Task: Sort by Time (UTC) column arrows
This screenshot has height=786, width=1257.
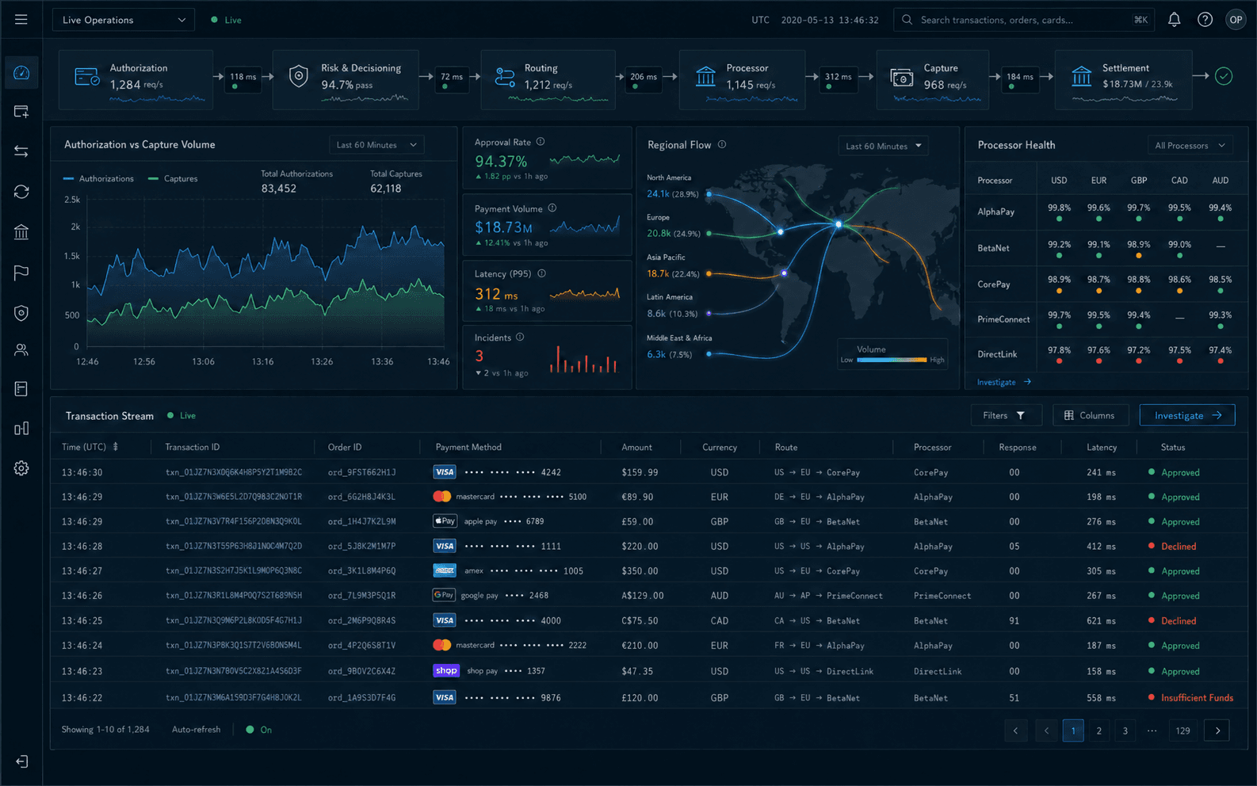Action: (x=116, y=447)
